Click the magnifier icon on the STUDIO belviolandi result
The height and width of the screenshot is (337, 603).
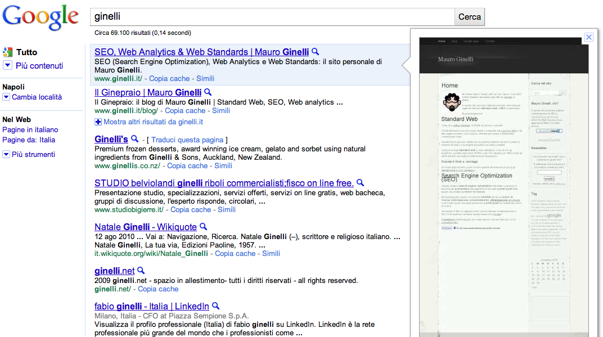[361, 183]
